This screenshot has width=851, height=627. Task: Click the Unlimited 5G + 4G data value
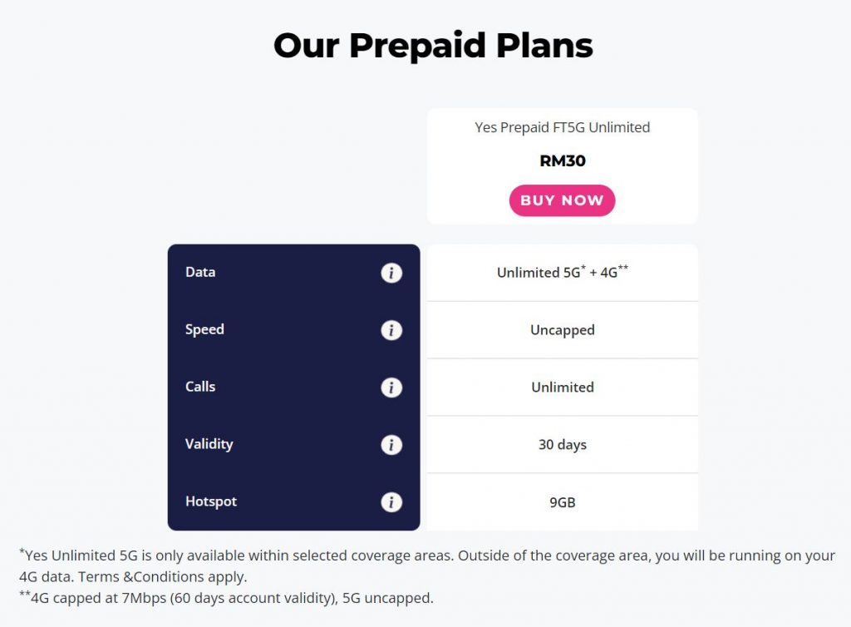tap(562, 272)
